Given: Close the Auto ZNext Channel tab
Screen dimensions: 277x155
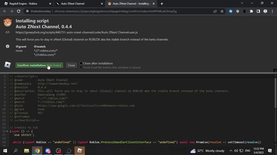Looking at the screenshot, I should pos(102,4).
